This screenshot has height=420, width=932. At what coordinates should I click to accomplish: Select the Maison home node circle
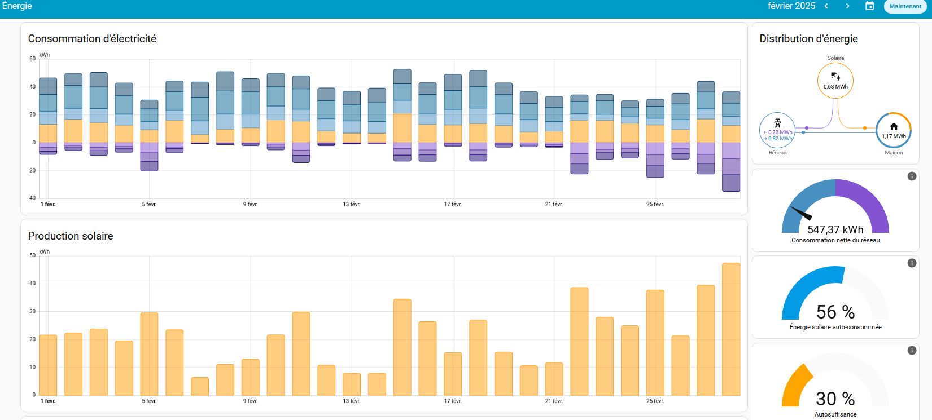pos(893,130)
